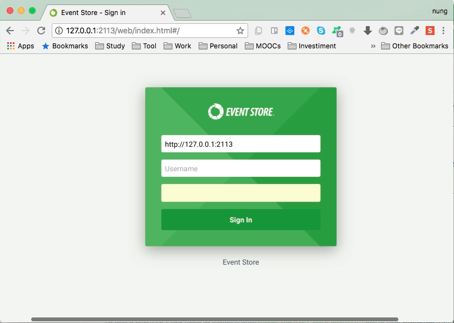Screen dimensions: 454x323
Task: View site info icon in address bar
Action: (x=59, y=31)
